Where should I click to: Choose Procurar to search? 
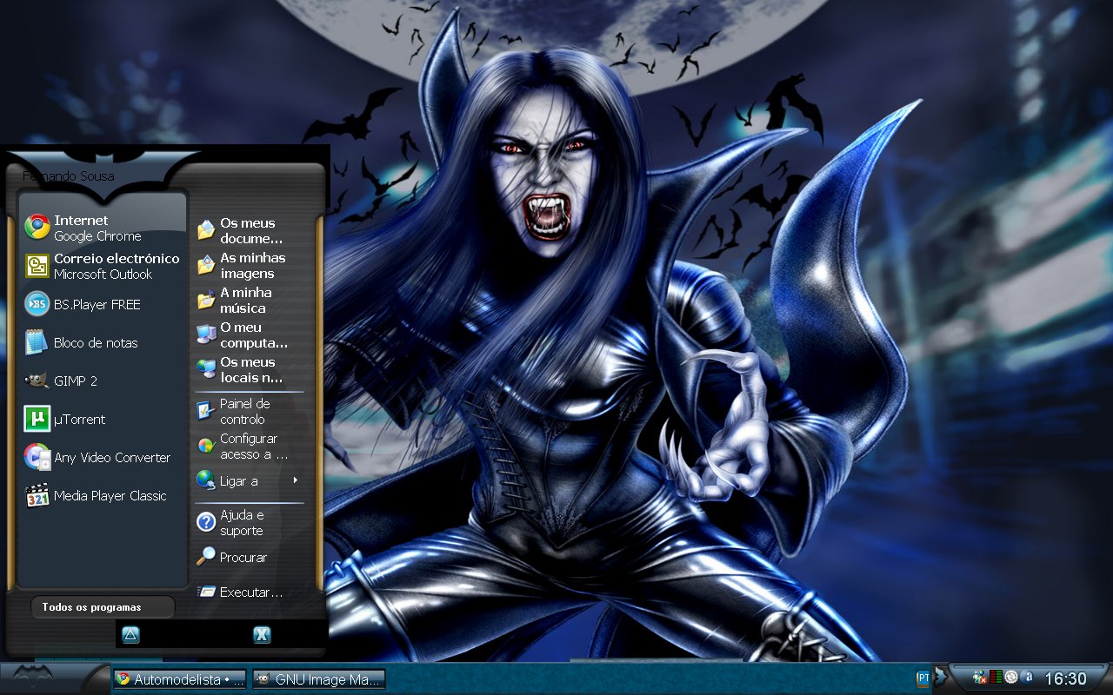pos(249,557)
